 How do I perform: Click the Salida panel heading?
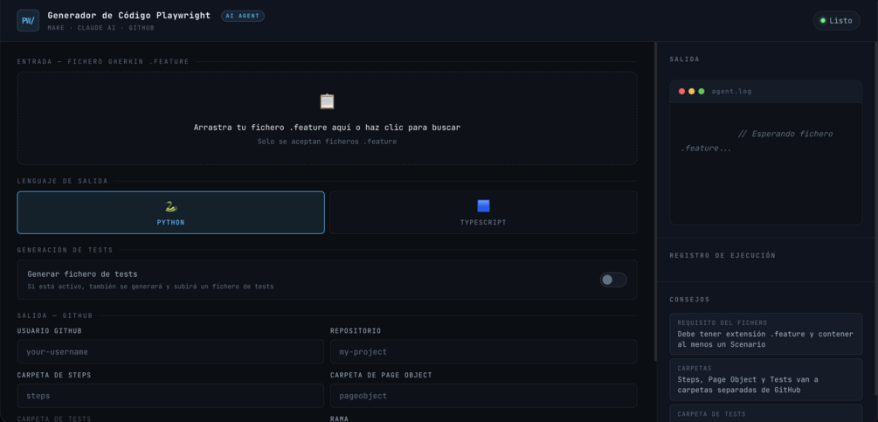(x=684, y=59)
